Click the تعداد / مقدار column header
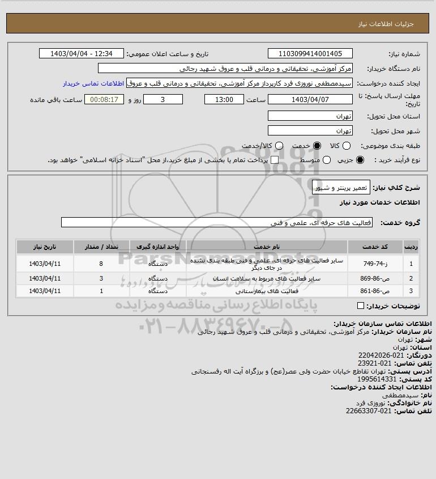 [101, 247]
